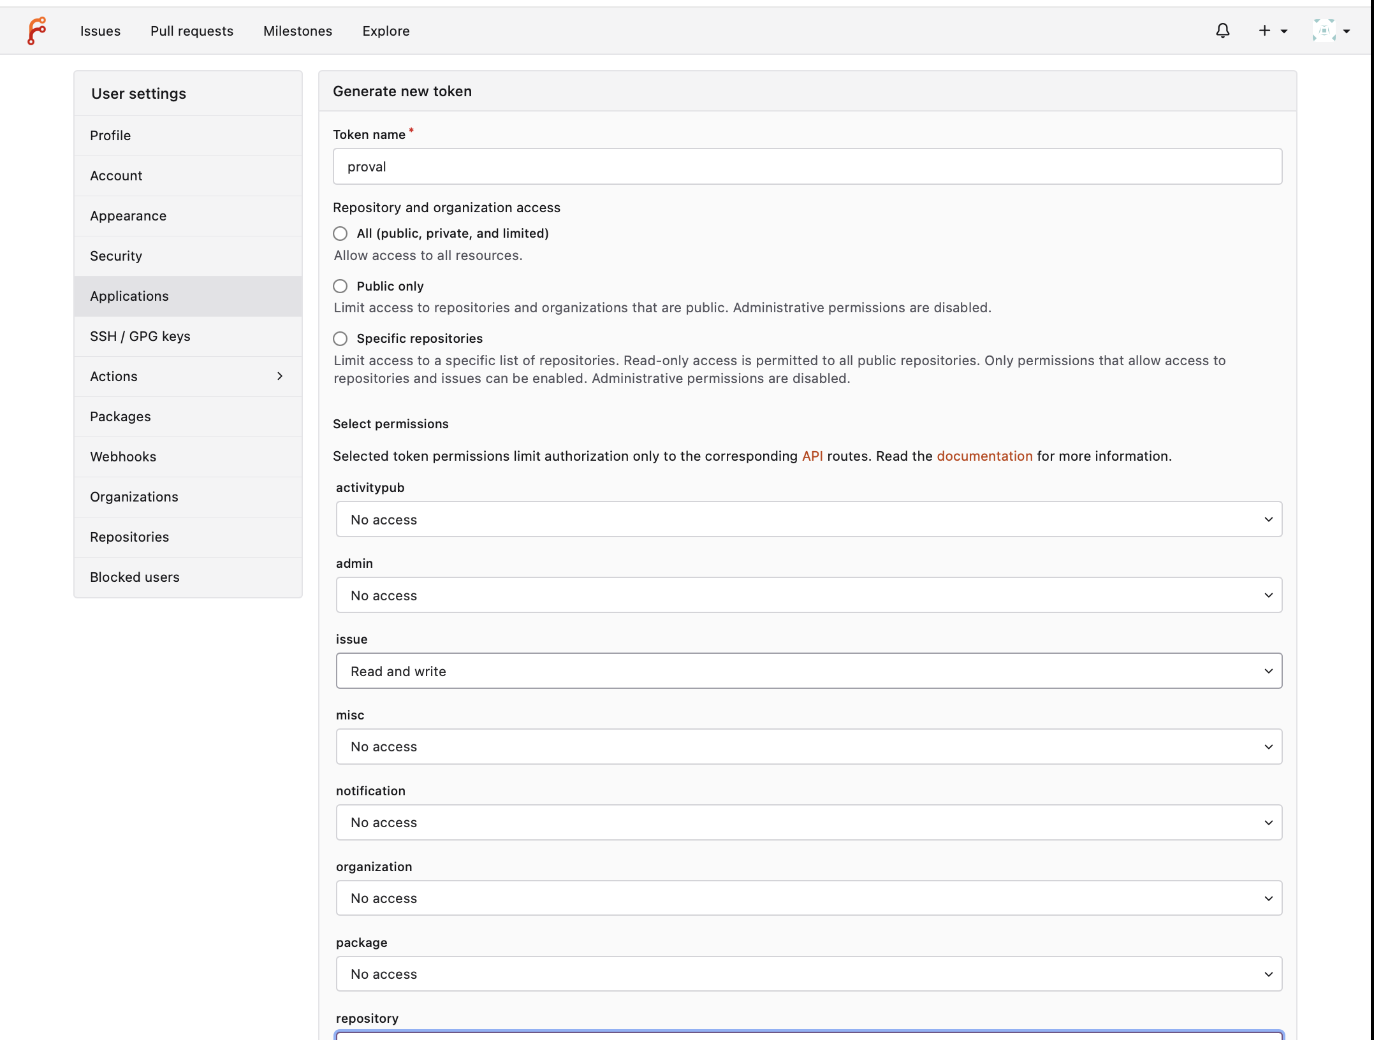Open the admin permission dropdown
Viewport: 1374px width, 1040px height.
[808, 595]
